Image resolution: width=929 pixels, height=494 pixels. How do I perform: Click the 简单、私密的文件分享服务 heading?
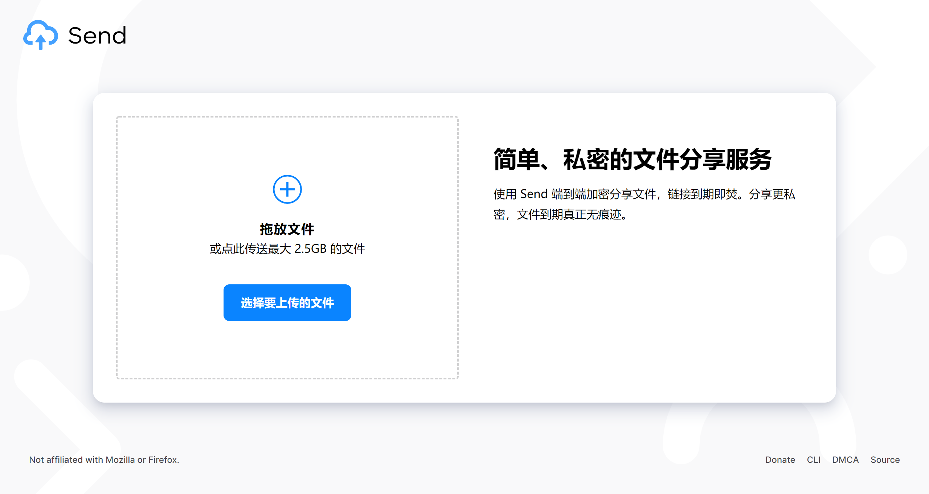(632, 160)
